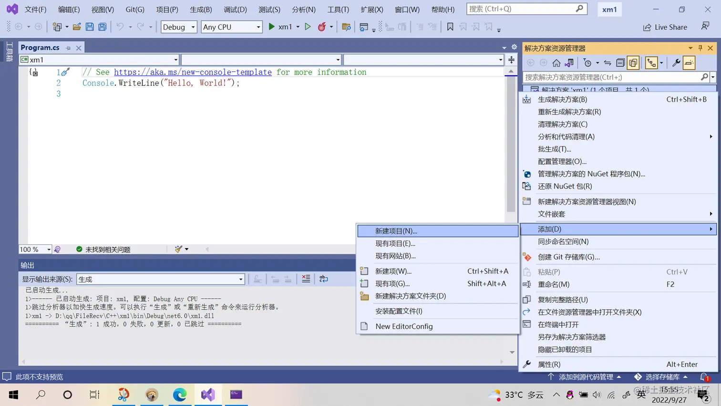This screenshot has height=406, width=721.
Task: Expand the 文件嵌套 submenu
Action: pos(618,214)
